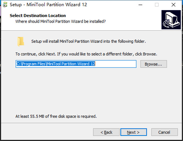Click the separator line above the bottom buttons

point(91,123)
